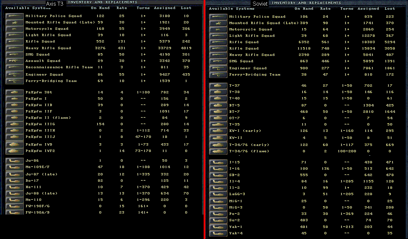Click the Reconnaissance Rifle Team icon
408x239 pixels.
click(x=15, y=67)
